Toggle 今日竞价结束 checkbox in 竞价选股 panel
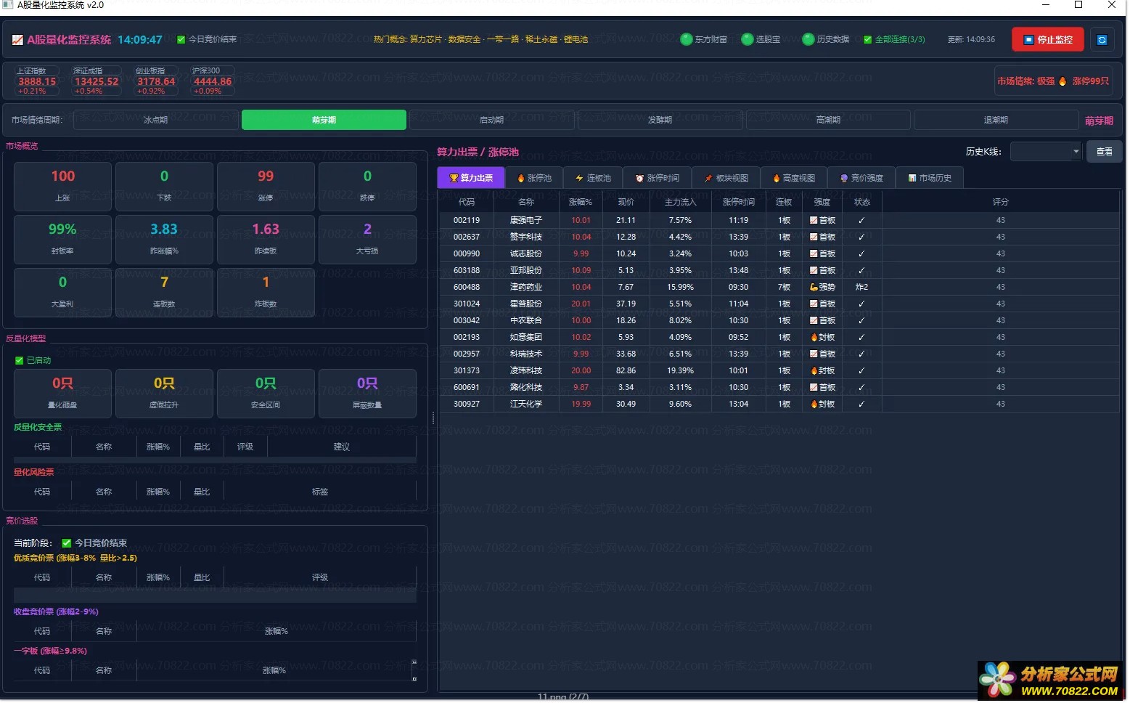Viewport: 1130px width, 703px height. 66,543
